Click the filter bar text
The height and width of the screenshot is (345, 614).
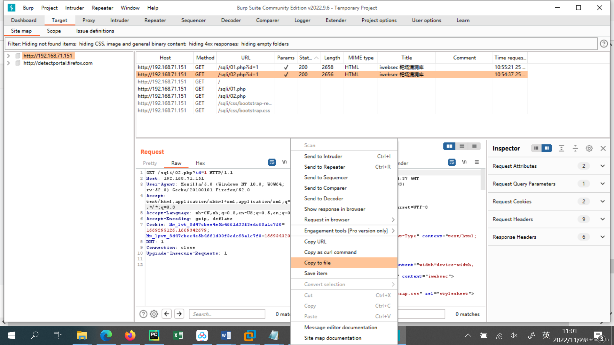tap(148, 44)
